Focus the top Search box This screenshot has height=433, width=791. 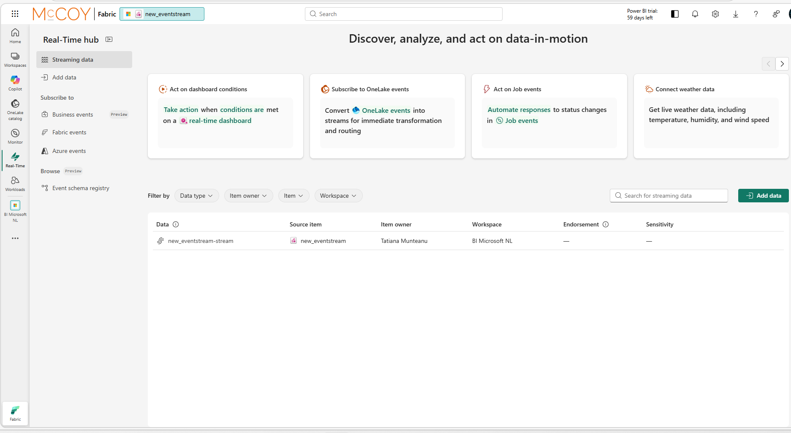click(x=404, y=14)
